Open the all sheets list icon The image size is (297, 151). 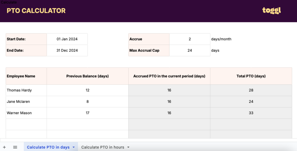pos(15,147)
